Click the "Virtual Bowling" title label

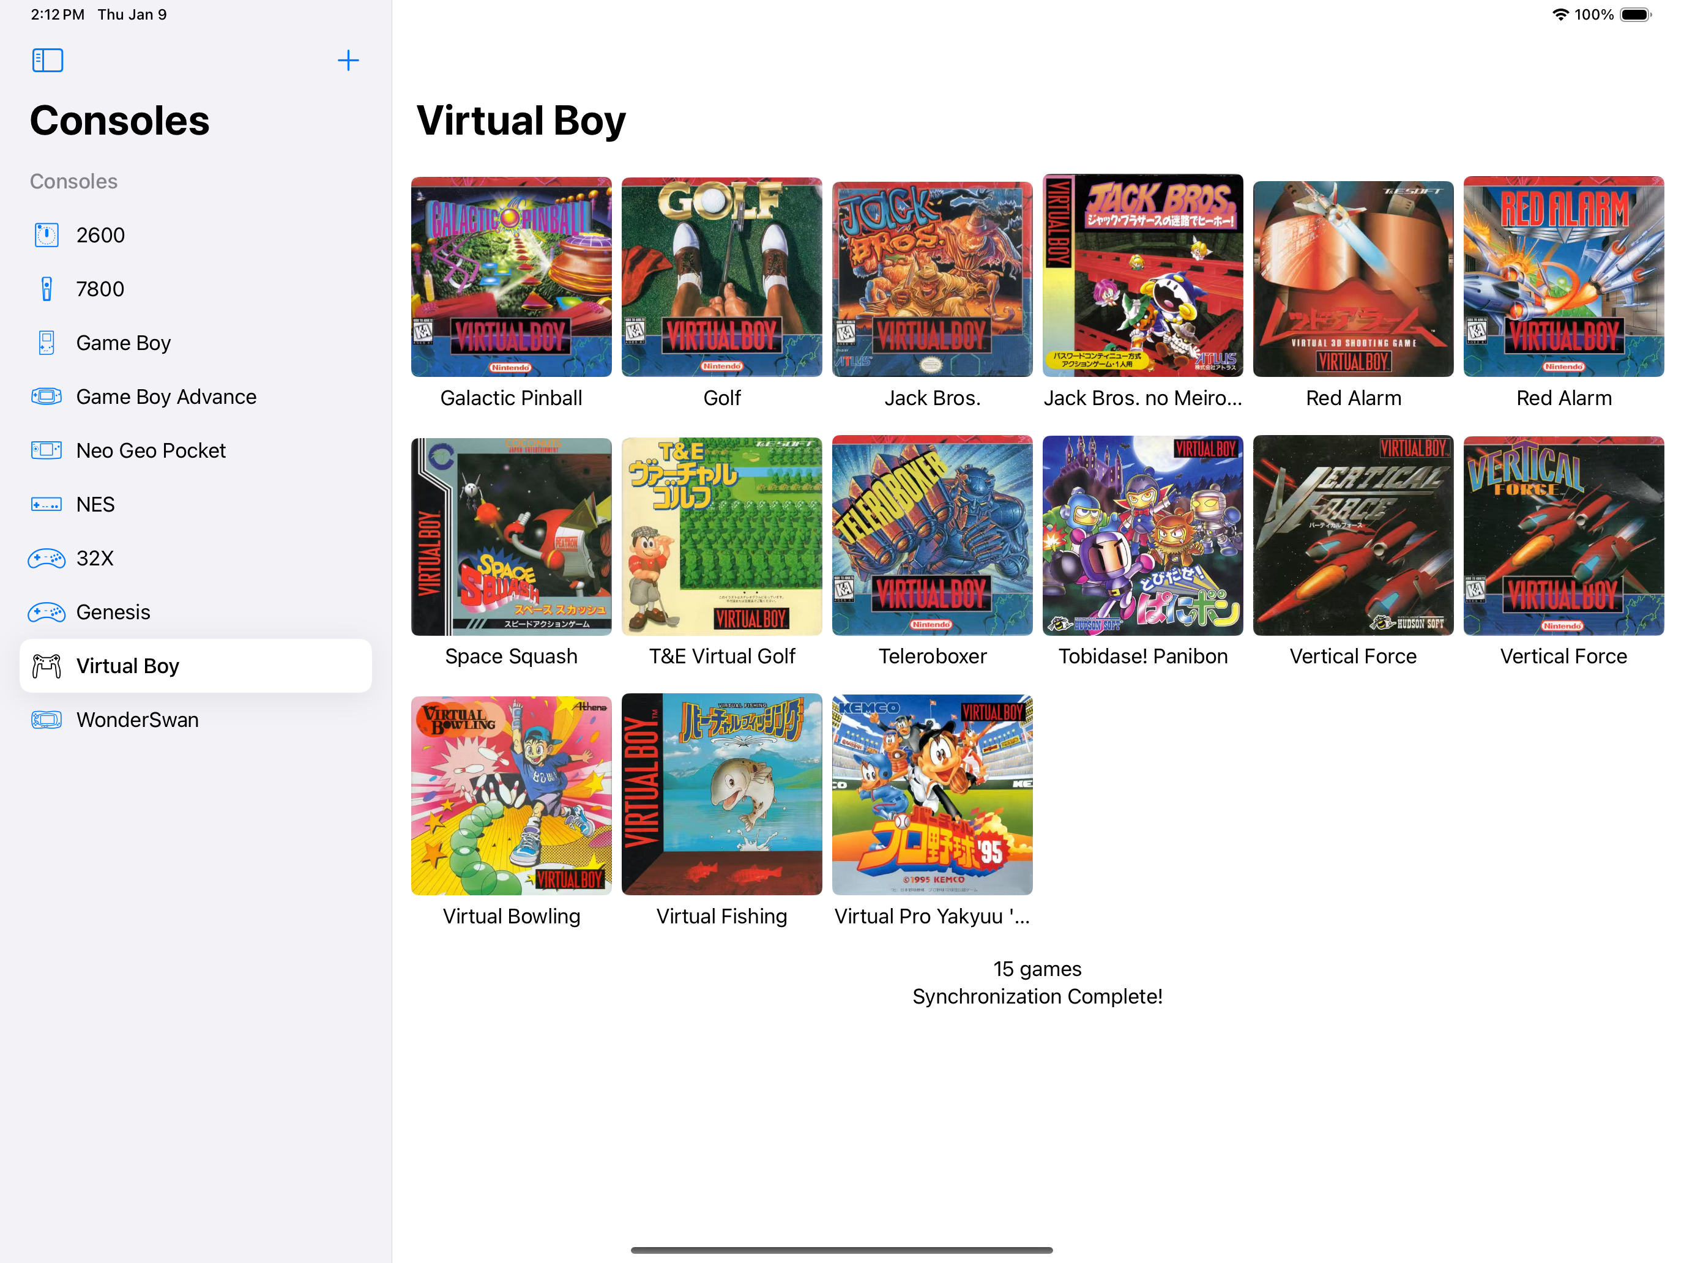512,917
